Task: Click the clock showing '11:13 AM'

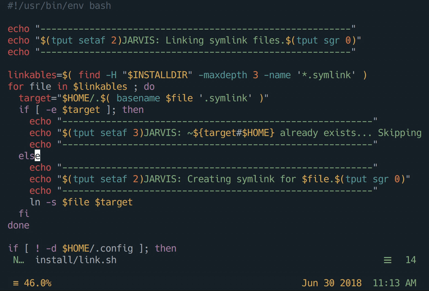Action: click(x=394, y=283)
